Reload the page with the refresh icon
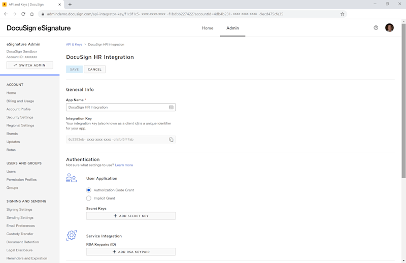The image size is (406, 263). [x=23, y=14]
